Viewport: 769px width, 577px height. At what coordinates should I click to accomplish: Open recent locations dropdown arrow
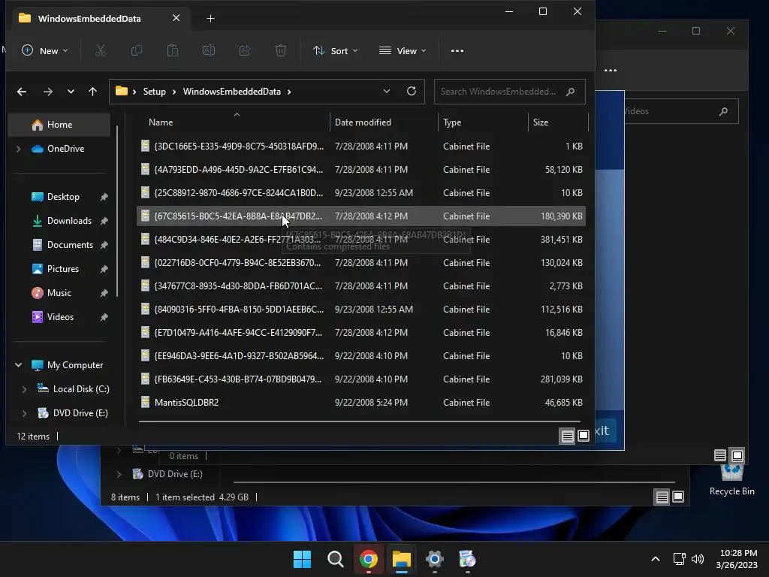(x=71, y=92)
